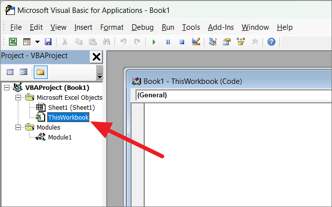The height and width of the screenshot is (207, 332).
Task: Open the Format menu
Action: tap(112, 27)
